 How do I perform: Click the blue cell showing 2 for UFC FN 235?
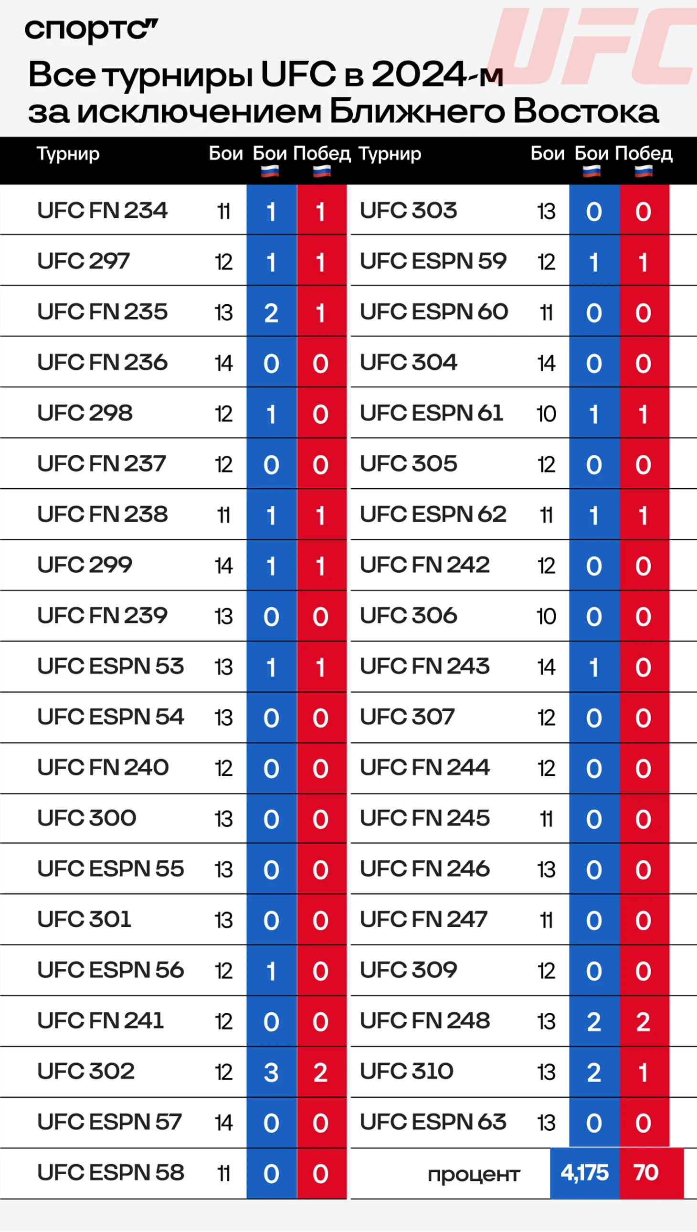[x=272, y=312]
